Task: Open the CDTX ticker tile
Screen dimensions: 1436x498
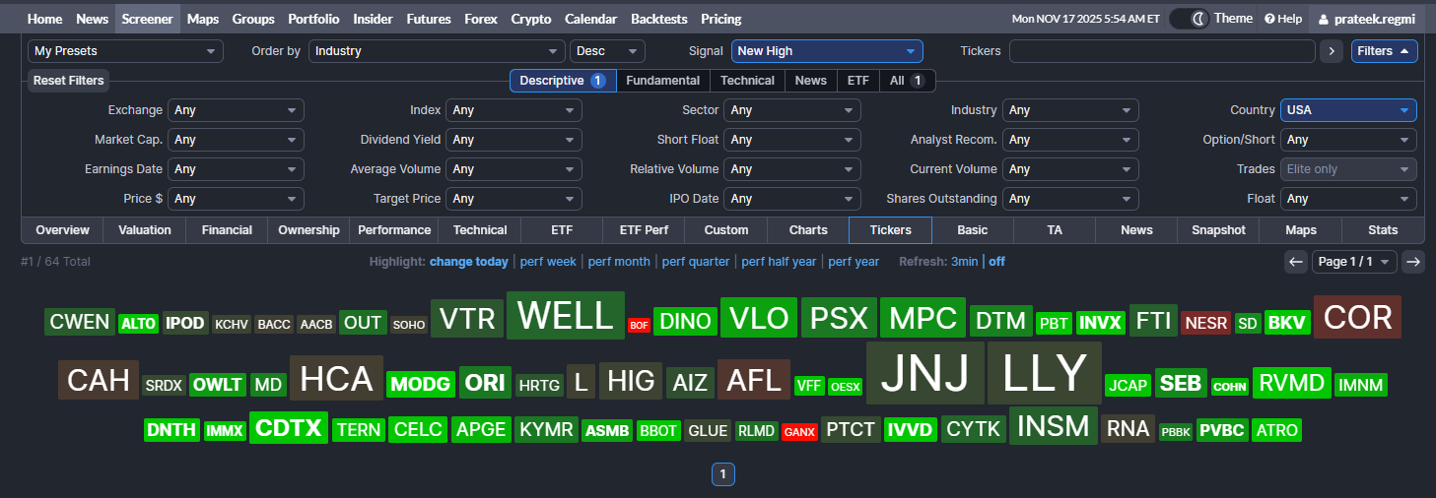Action: 288,428
